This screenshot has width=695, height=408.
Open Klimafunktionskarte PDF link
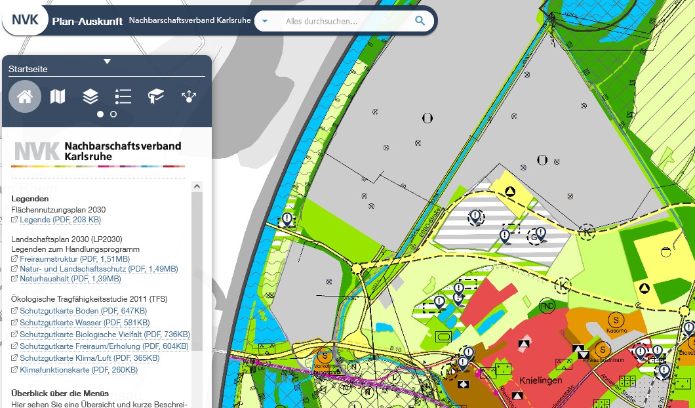click(x=79, y=370)
